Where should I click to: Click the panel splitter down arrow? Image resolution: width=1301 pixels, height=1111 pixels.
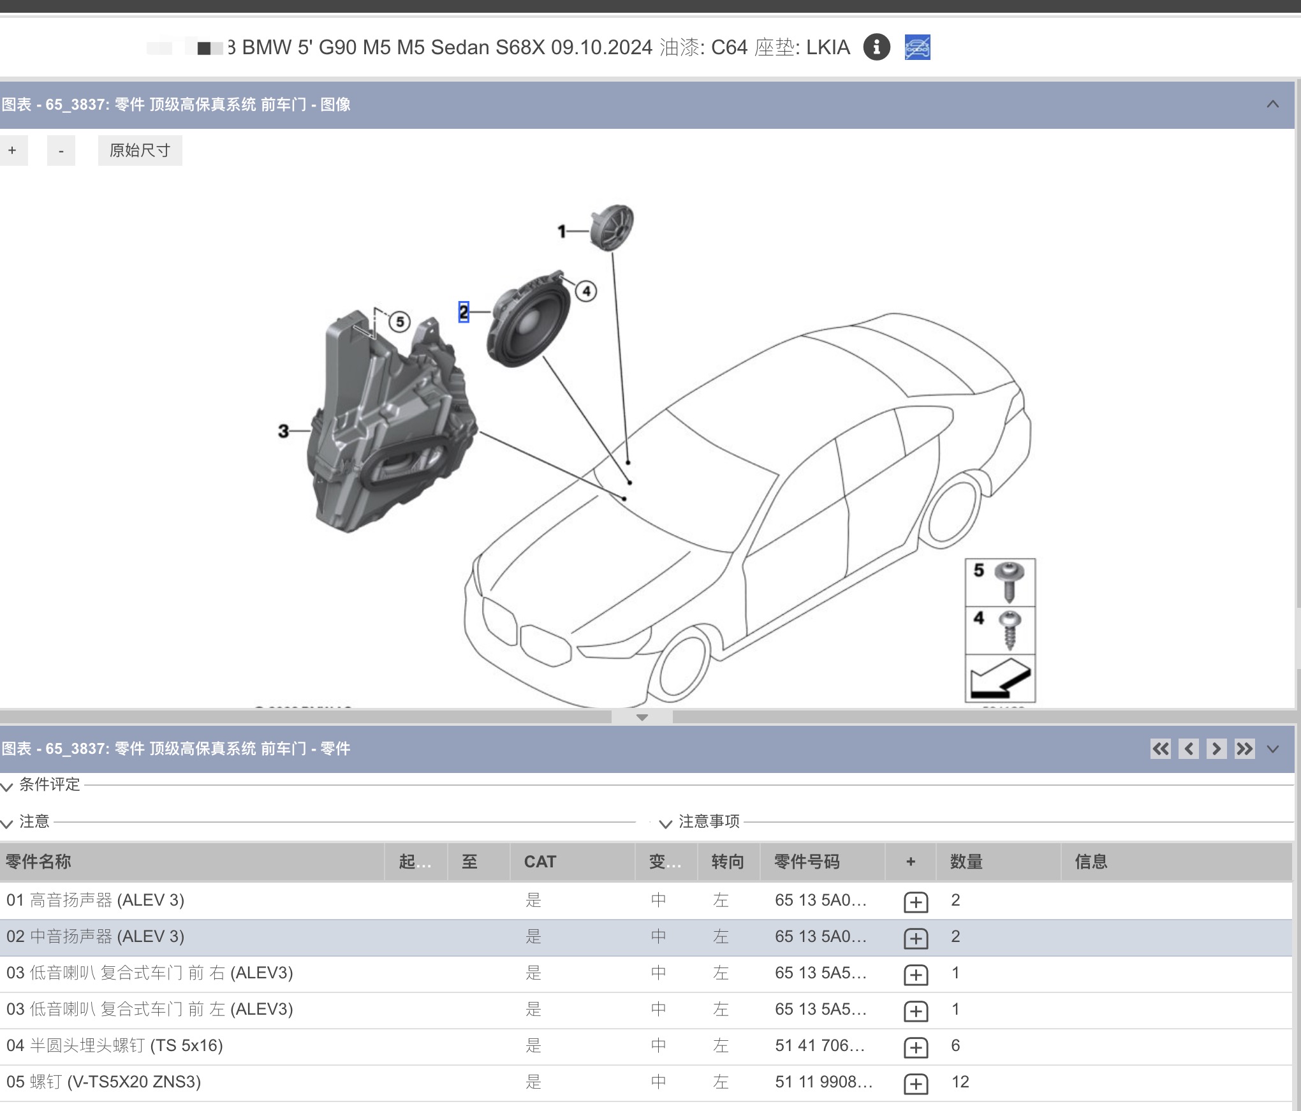click(x=642, y=717)
